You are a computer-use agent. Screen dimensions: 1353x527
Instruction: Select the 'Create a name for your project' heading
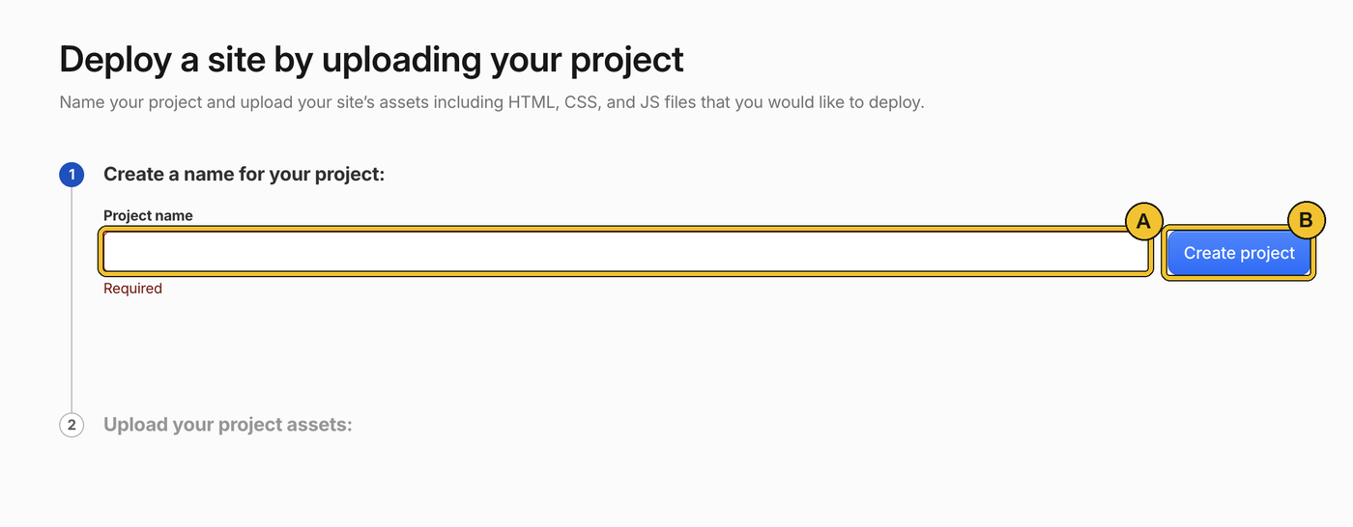click(244, 175)
